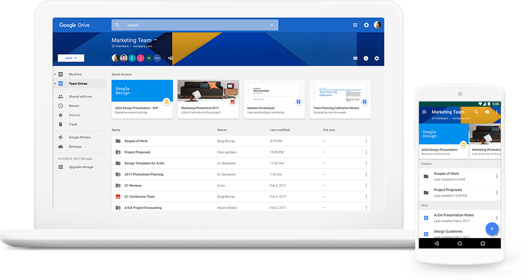The image size is (528, 280).
Task: Open Recent in sidebar
Action: point(73,106)
